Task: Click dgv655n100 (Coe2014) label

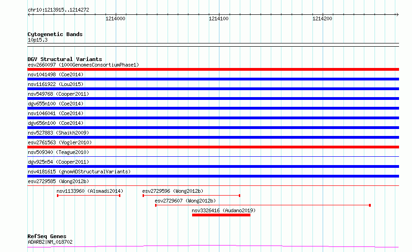Action: (56, 104)
